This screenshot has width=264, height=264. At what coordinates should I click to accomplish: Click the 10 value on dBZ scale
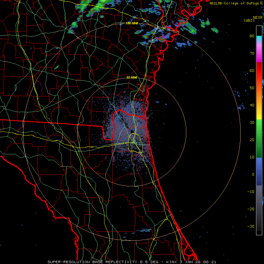(252, 157)
